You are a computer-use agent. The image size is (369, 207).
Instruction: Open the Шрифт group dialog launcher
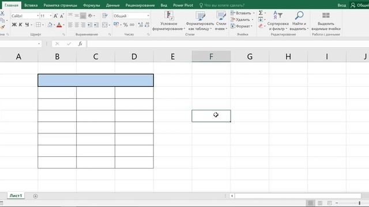coord(63,34)
